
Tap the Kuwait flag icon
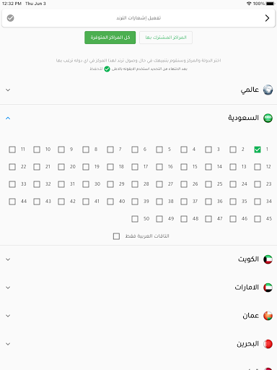coord(268,259)
